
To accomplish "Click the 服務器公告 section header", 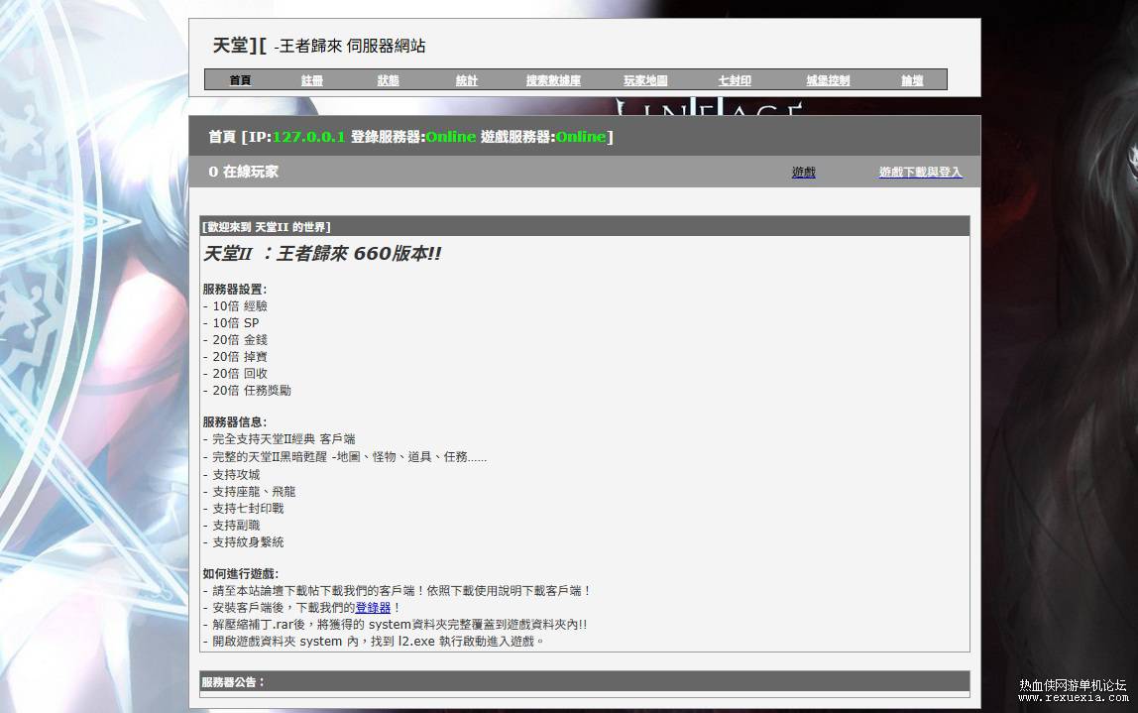I will tap(584, 682).
